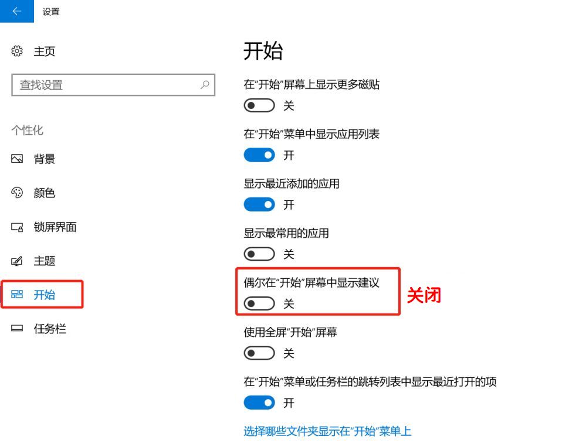Click the 个性化 section heading
Image resolution: width=562 pixels, height=443 pixels.
click(x=27, y=131)
